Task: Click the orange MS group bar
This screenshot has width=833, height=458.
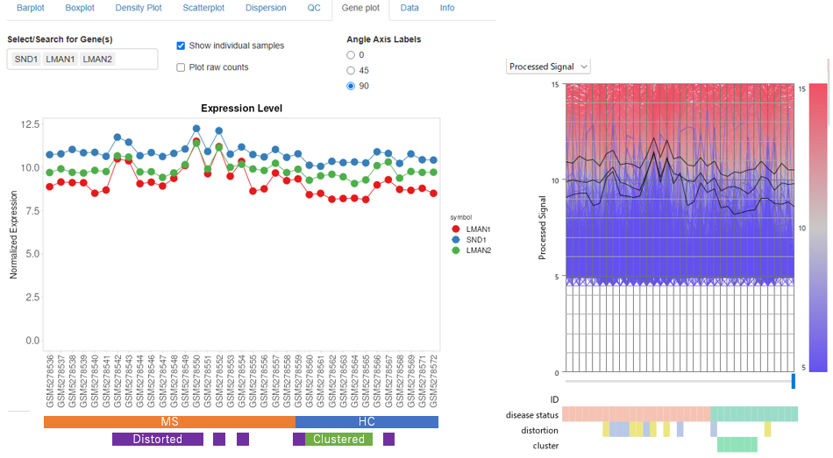Action: (169, 422)
